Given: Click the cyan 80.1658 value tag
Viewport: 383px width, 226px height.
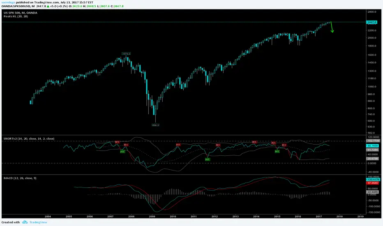Looking at the screenshot, I should coord(372,145).
